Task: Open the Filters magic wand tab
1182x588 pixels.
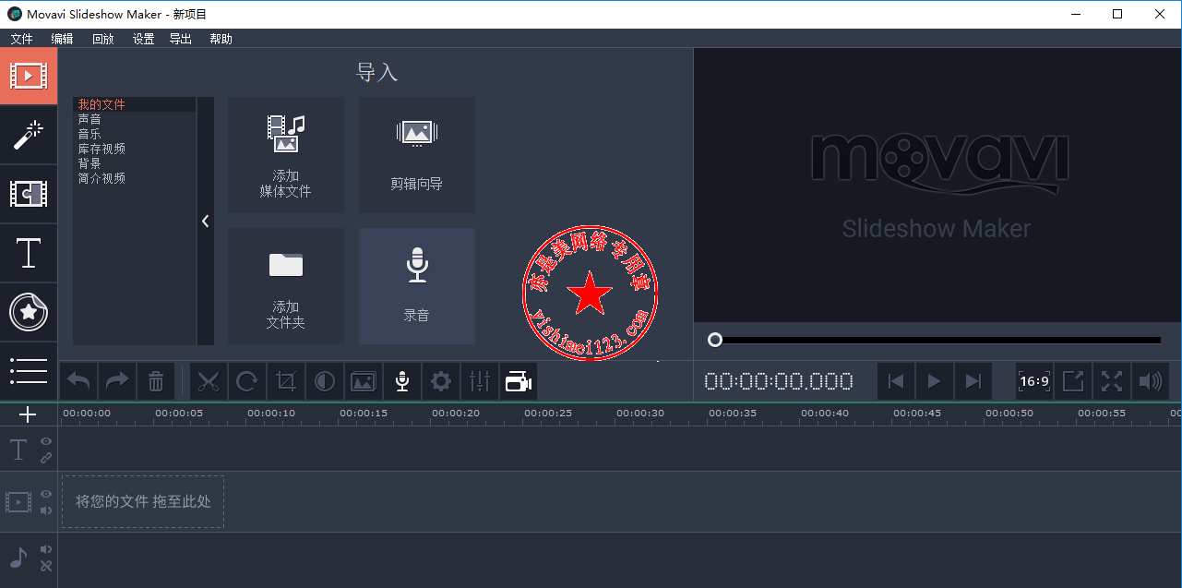Action: tap(29, 135)
